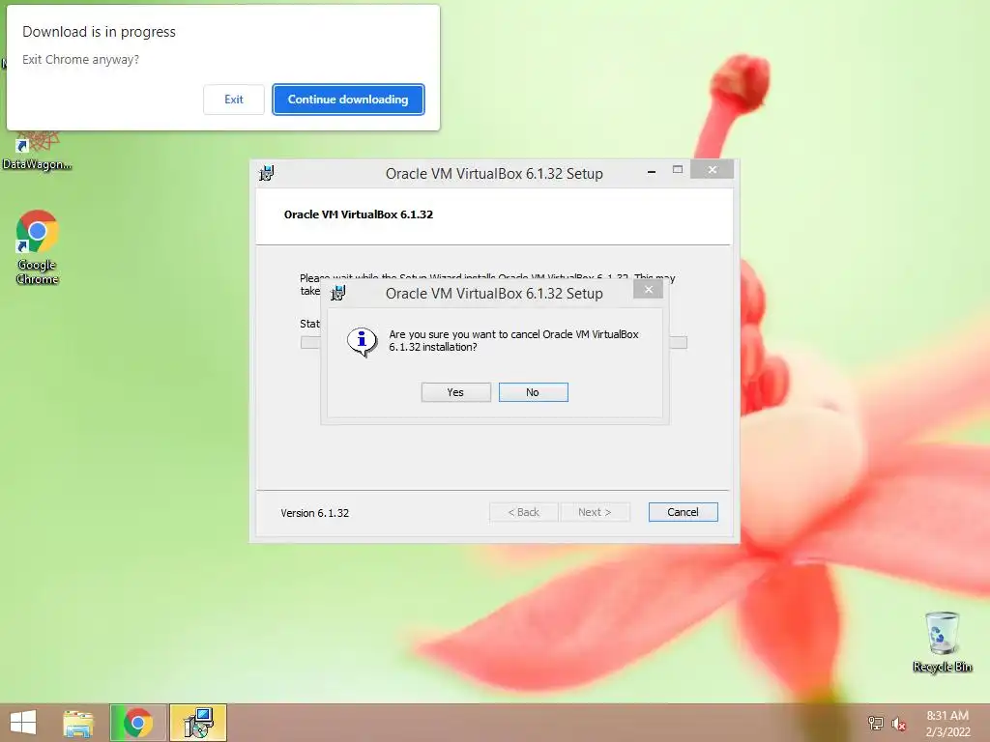990x742 pixels.
Task: Click the disabled Back button
Action: pyautogui.click(x=523, y=512)
